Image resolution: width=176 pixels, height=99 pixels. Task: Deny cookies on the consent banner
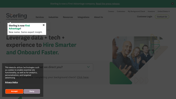tap(32, 91)
